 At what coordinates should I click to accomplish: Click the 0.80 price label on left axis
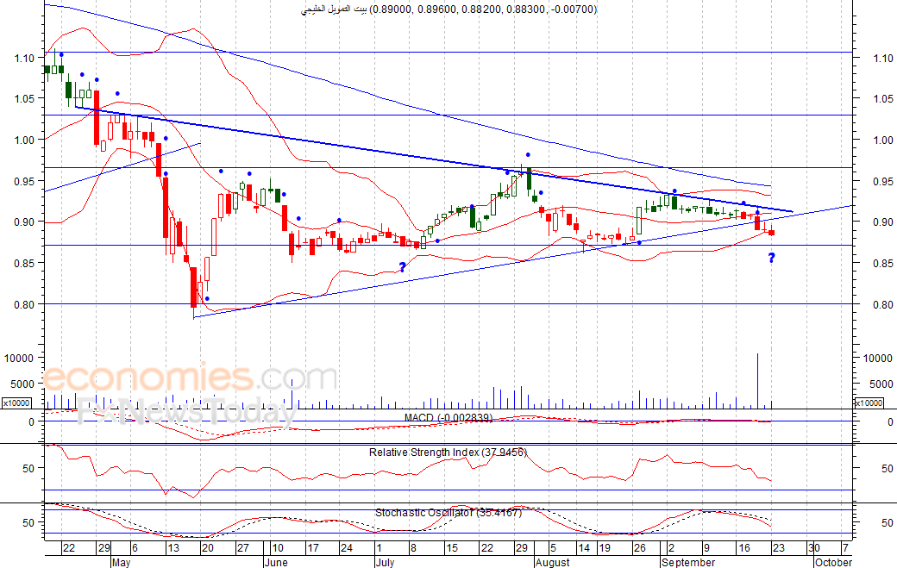(x=24, y=304)
